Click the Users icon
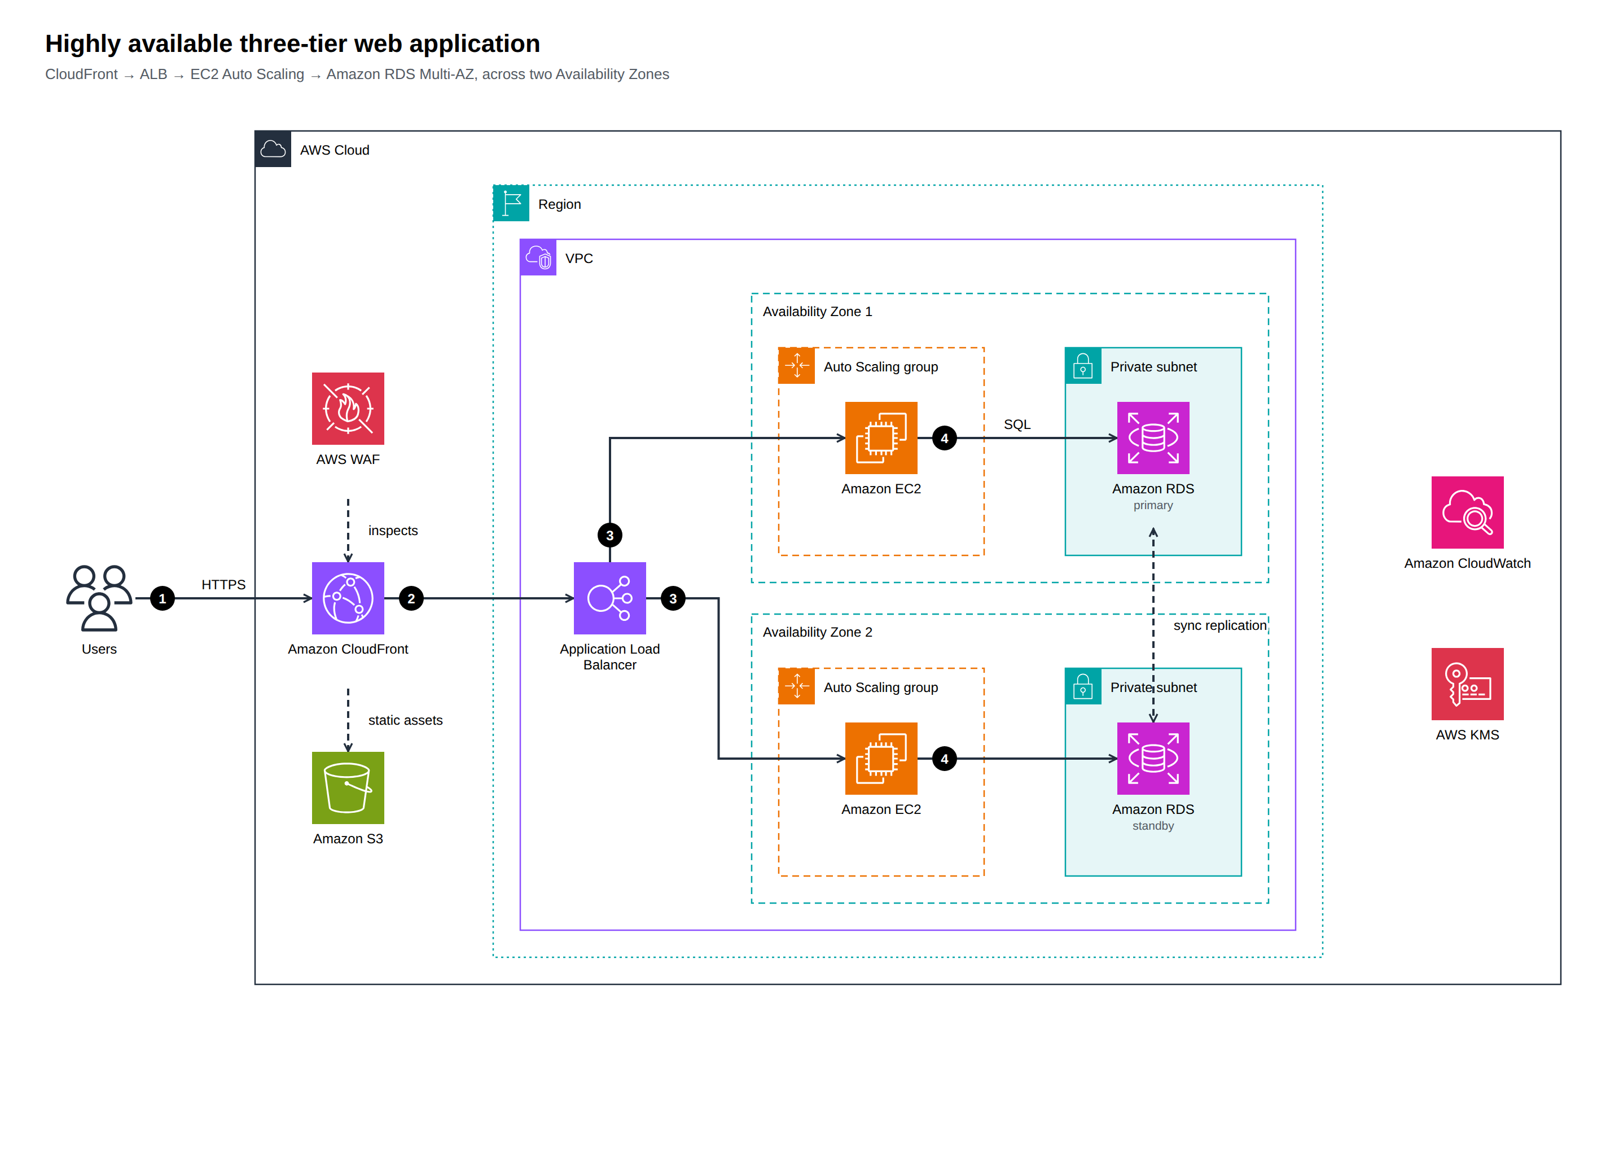This screenshot has height=1165, width=1606. click(99, 598)
